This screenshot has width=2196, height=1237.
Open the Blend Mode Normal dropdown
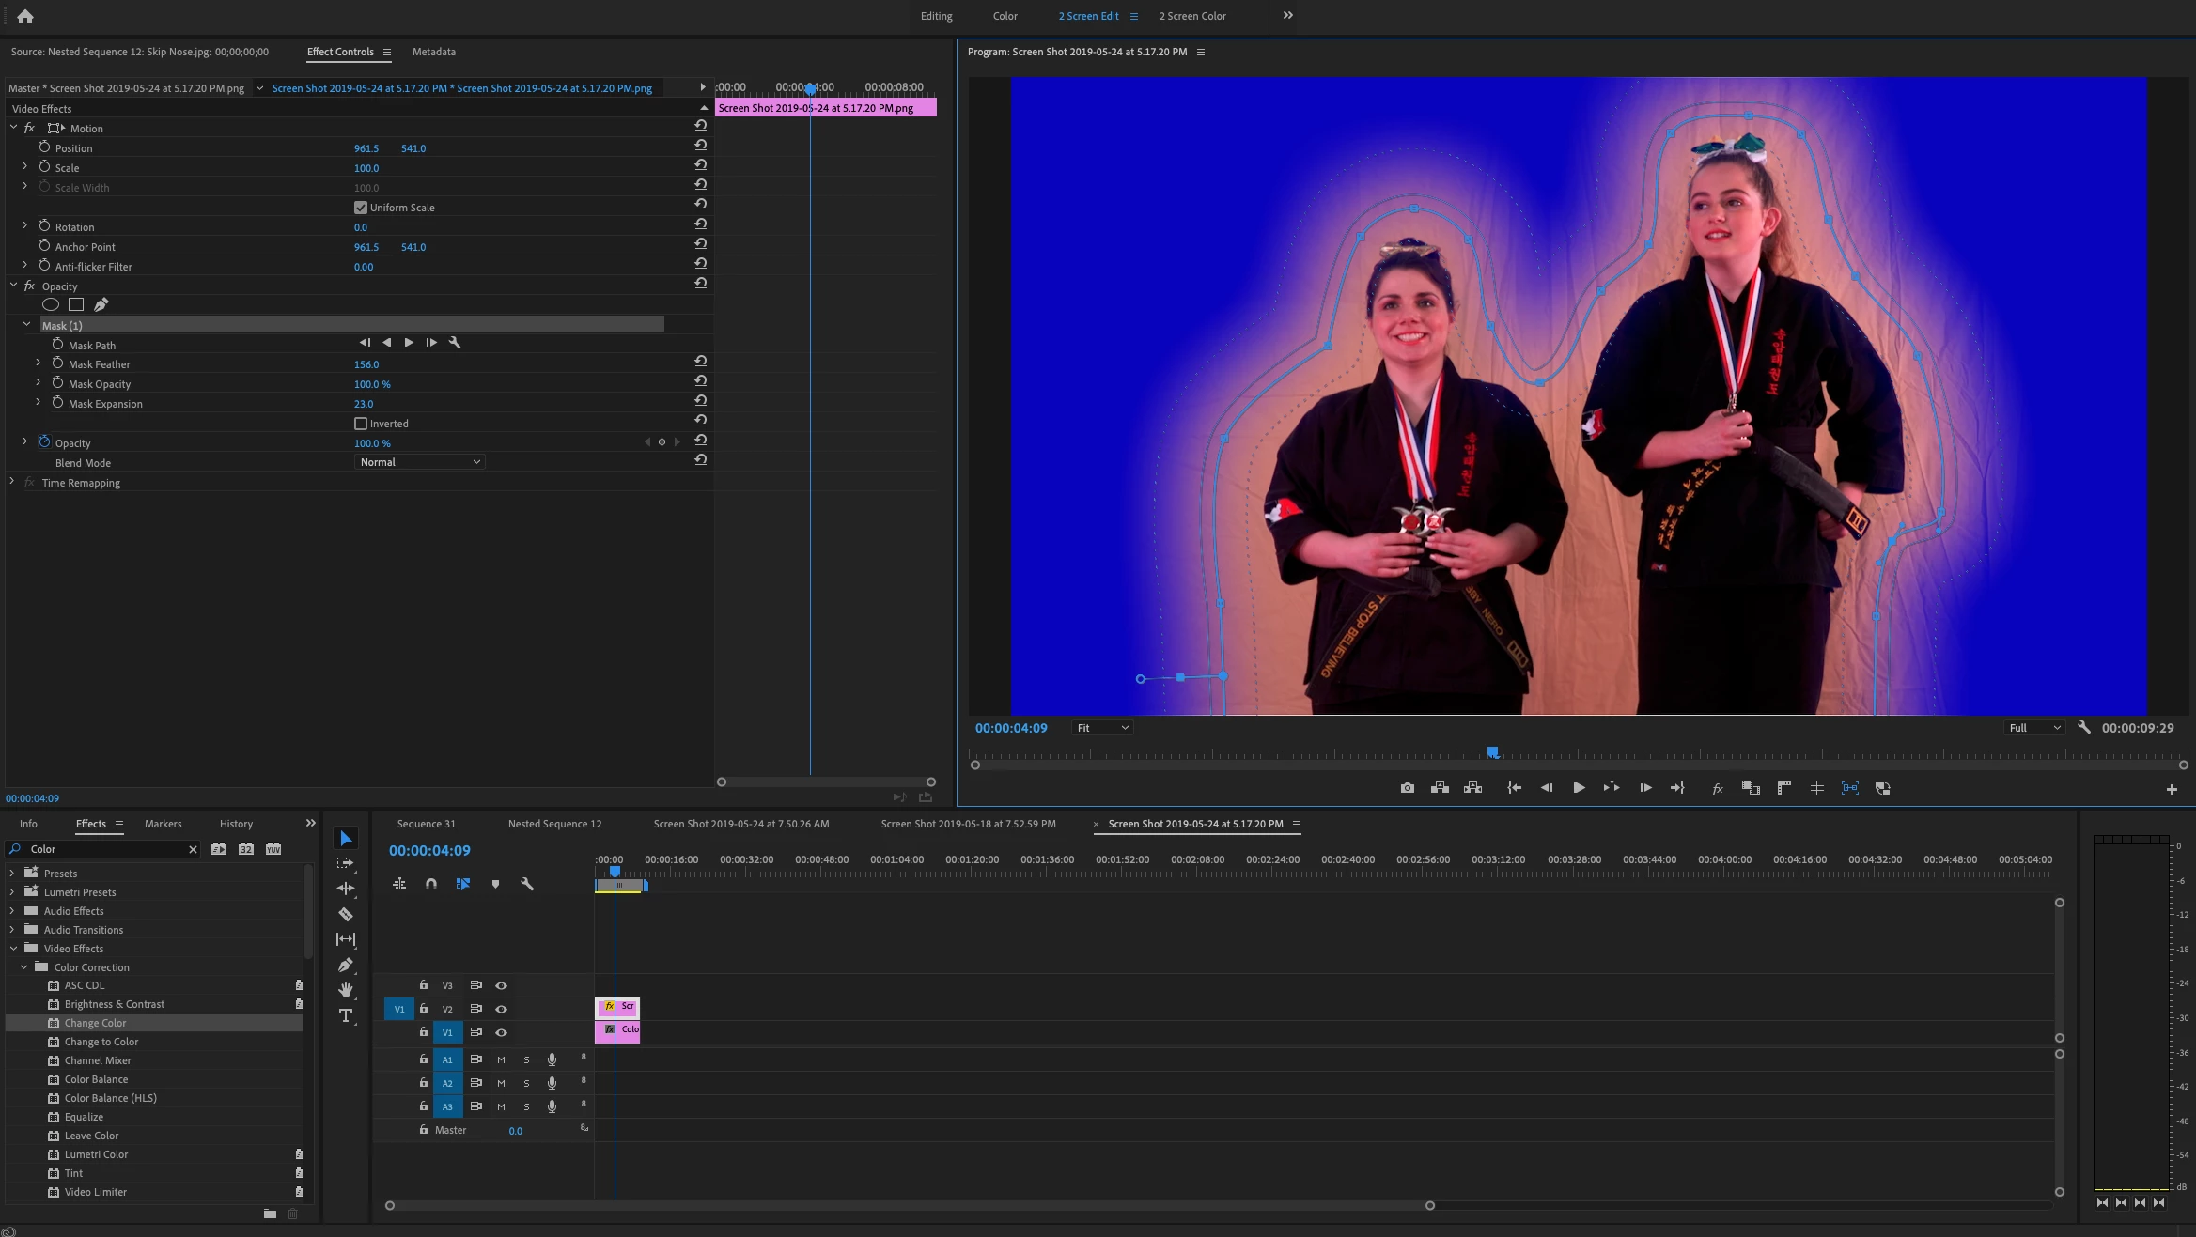click(x=420, y=462)
